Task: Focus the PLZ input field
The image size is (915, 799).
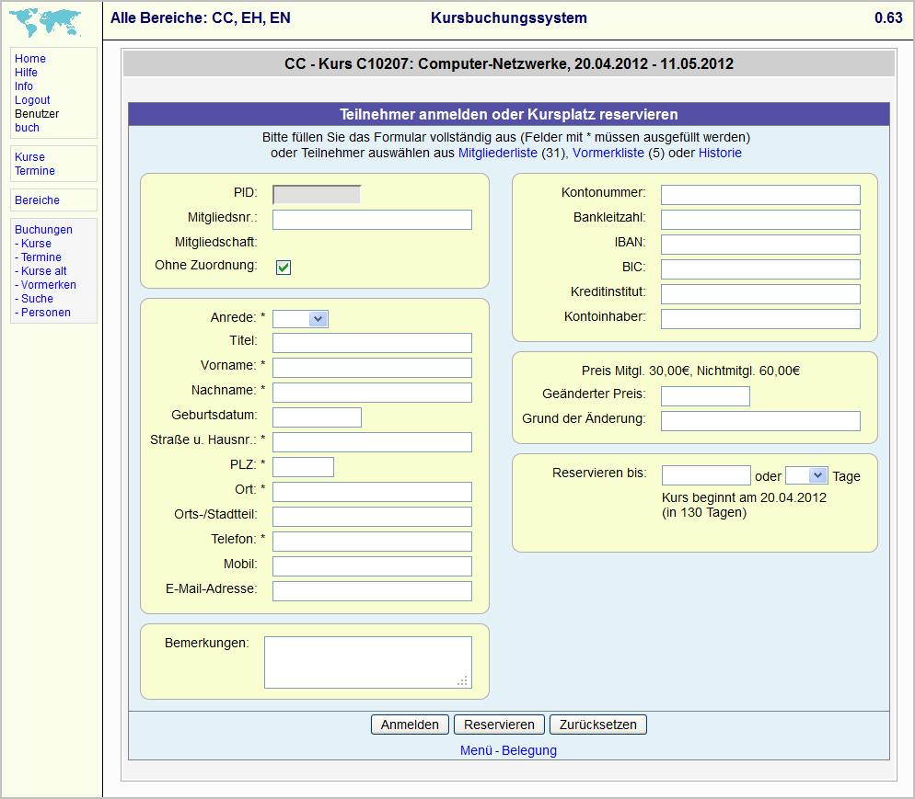Action: click(x=304, y=467)
